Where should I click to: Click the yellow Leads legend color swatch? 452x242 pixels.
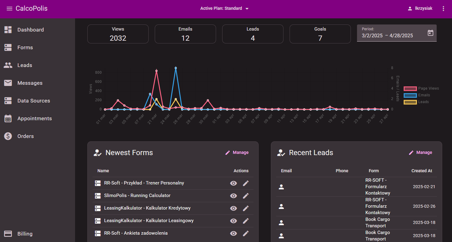[x=410, y=102]
